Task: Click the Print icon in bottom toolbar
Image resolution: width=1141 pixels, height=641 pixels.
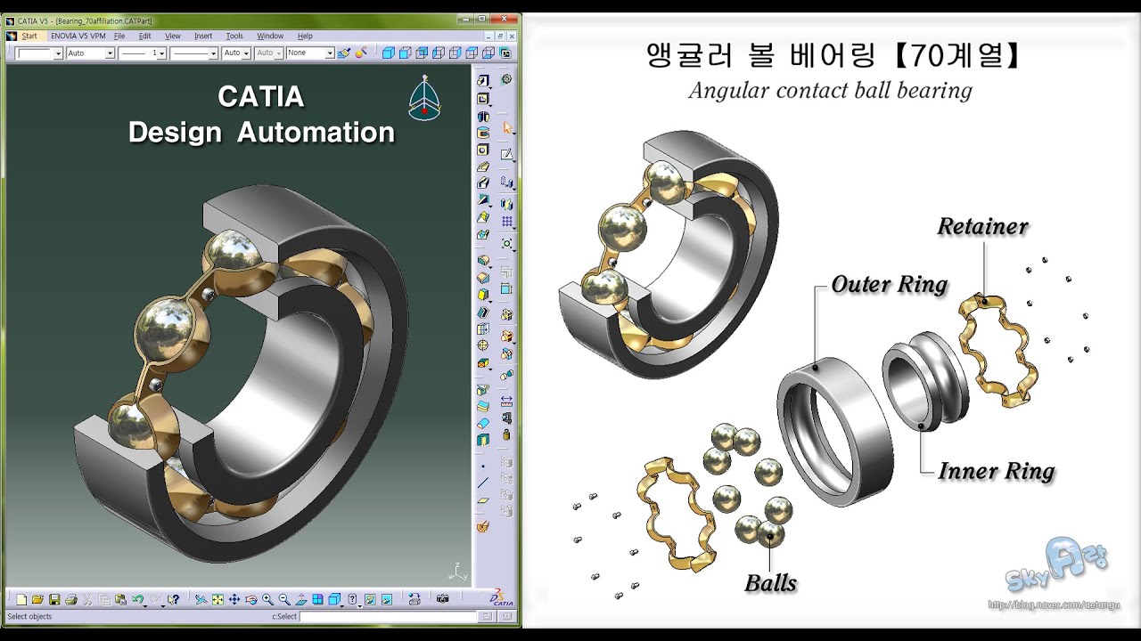Action: tap(71, 599)
